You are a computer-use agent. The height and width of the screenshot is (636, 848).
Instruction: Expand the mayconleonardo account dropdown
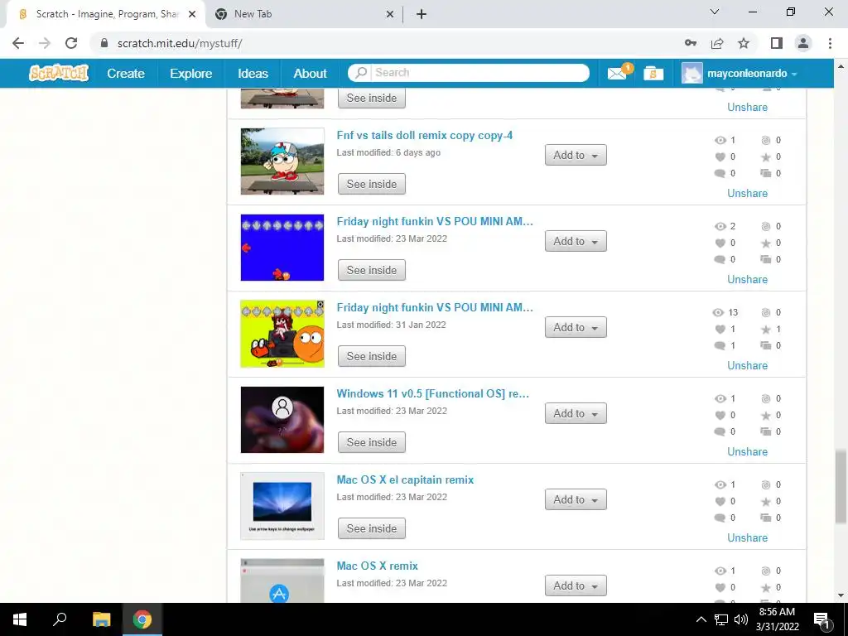click(x=794, y=74)
